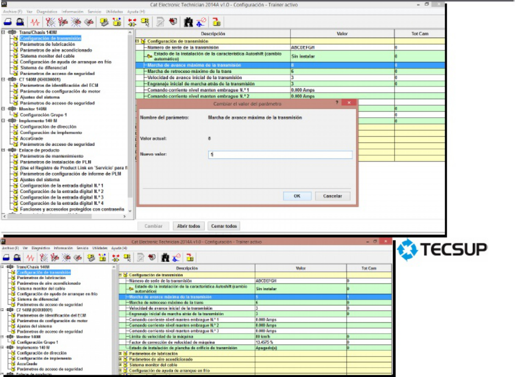The image size is (515, 377).
Task: Click Tot Cam column header in bottom window grid
Action: pos(369,268)
